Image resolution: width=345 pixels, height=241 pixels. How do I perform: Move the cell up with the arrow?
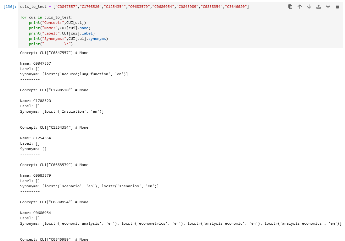[300, 7]
